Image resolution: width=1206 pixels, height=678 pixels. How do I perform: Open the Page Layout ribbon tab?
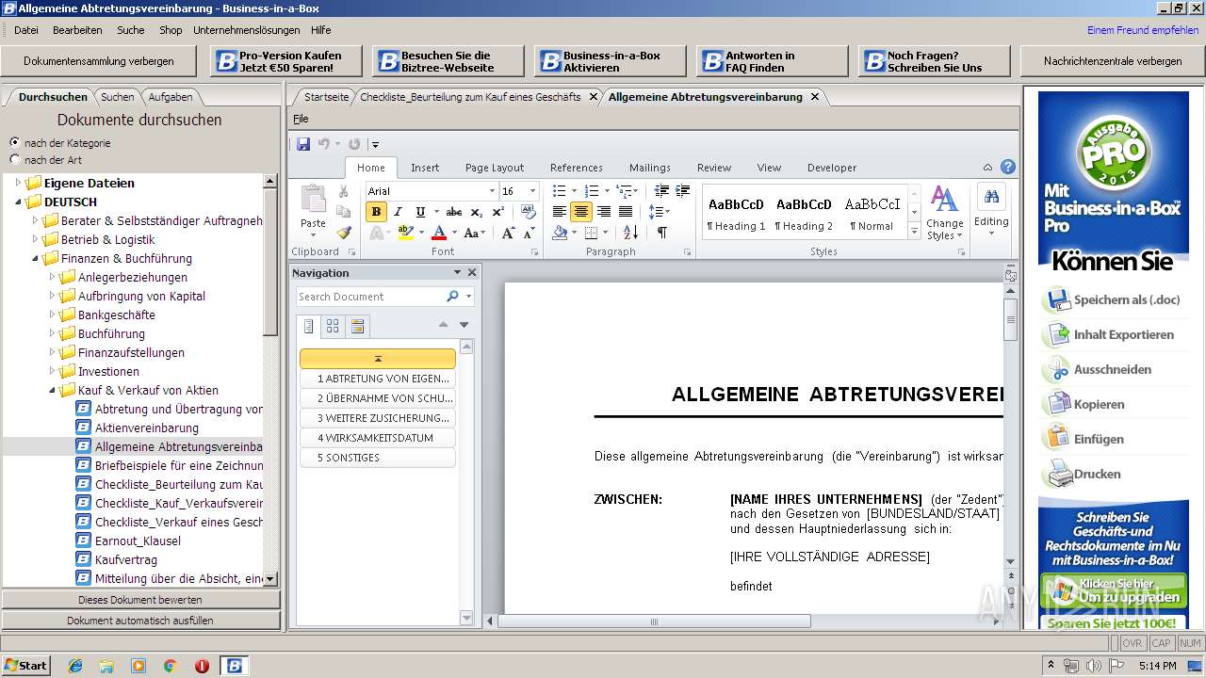(x=495, y=168)
